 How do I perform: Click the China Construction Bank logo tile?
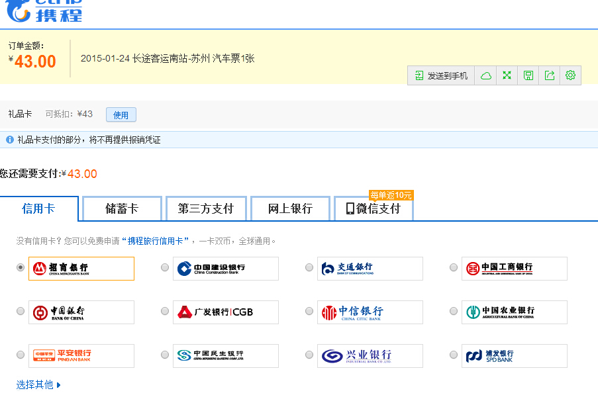click(x=226, y=269)
